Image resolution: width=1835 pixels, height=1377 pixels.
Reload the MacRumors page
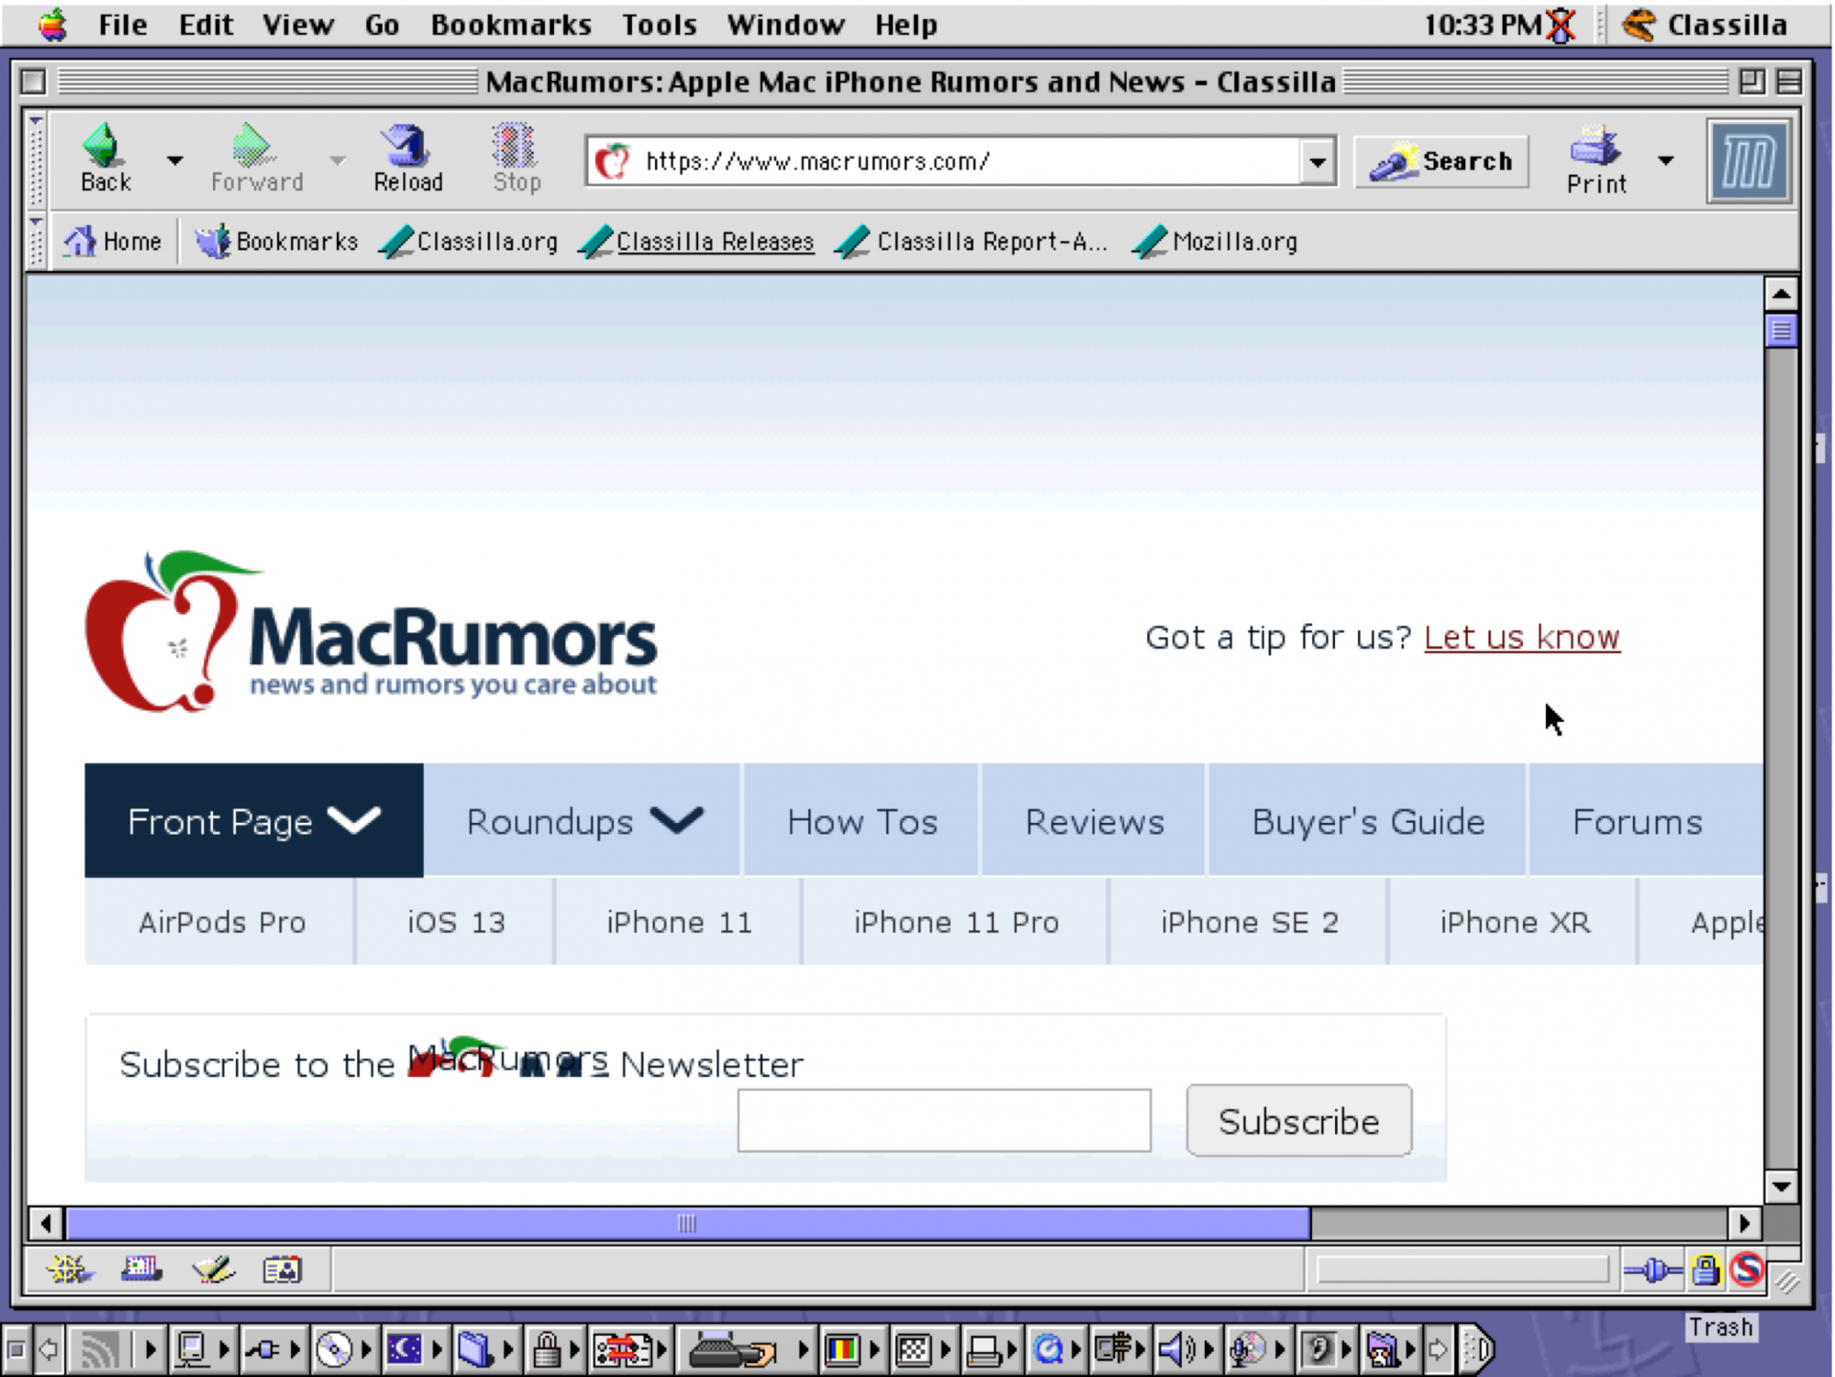(407, 158)
